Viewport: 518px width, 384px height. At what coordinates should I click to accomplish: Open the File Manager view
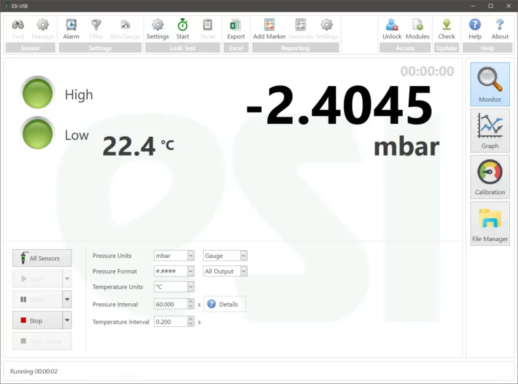[x=490, y=224]
